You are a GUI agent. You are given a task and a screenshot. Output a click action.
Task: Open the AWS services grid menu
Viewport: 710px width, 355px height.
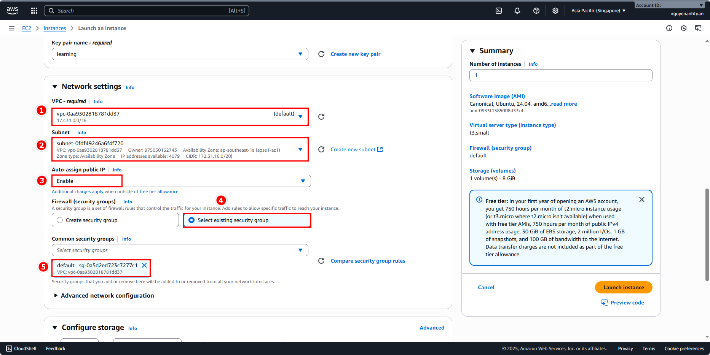[34, 11]
